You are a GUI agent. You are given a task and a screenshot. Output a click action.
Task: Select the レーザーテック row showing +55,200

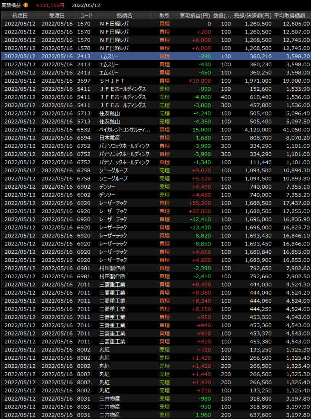[155, 203]
